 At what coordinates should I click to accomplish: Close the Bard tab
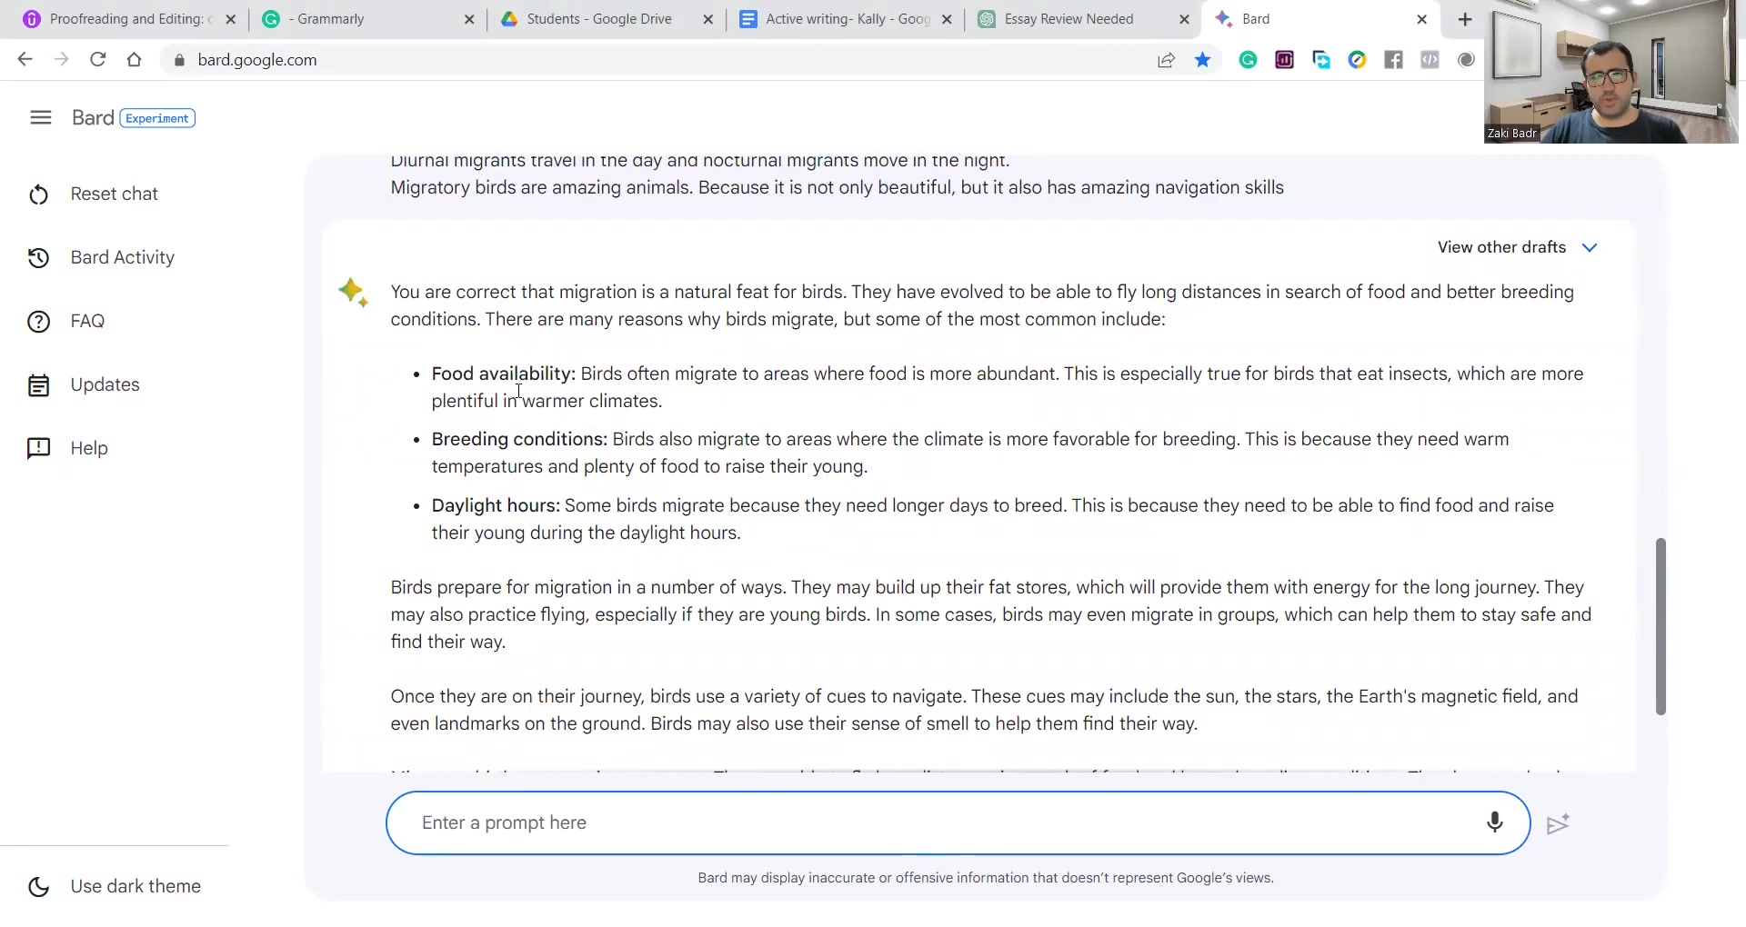(1422, 19)
